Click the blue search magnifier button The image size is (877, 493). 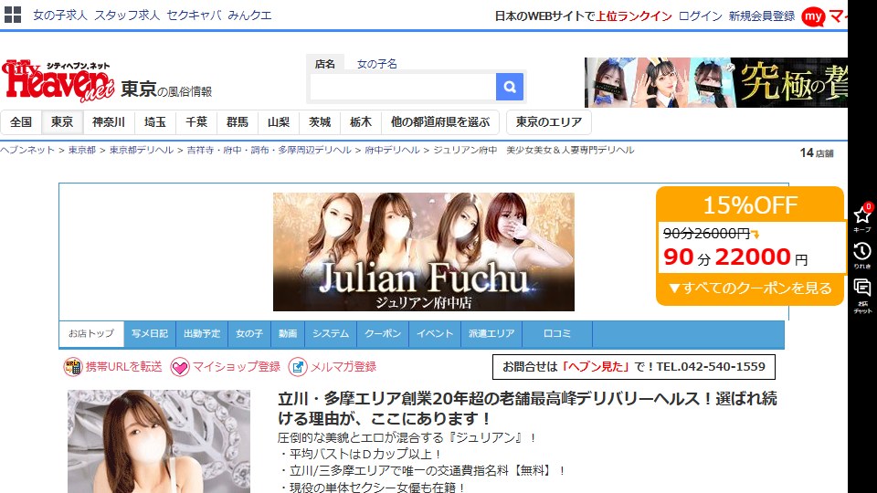510,87
